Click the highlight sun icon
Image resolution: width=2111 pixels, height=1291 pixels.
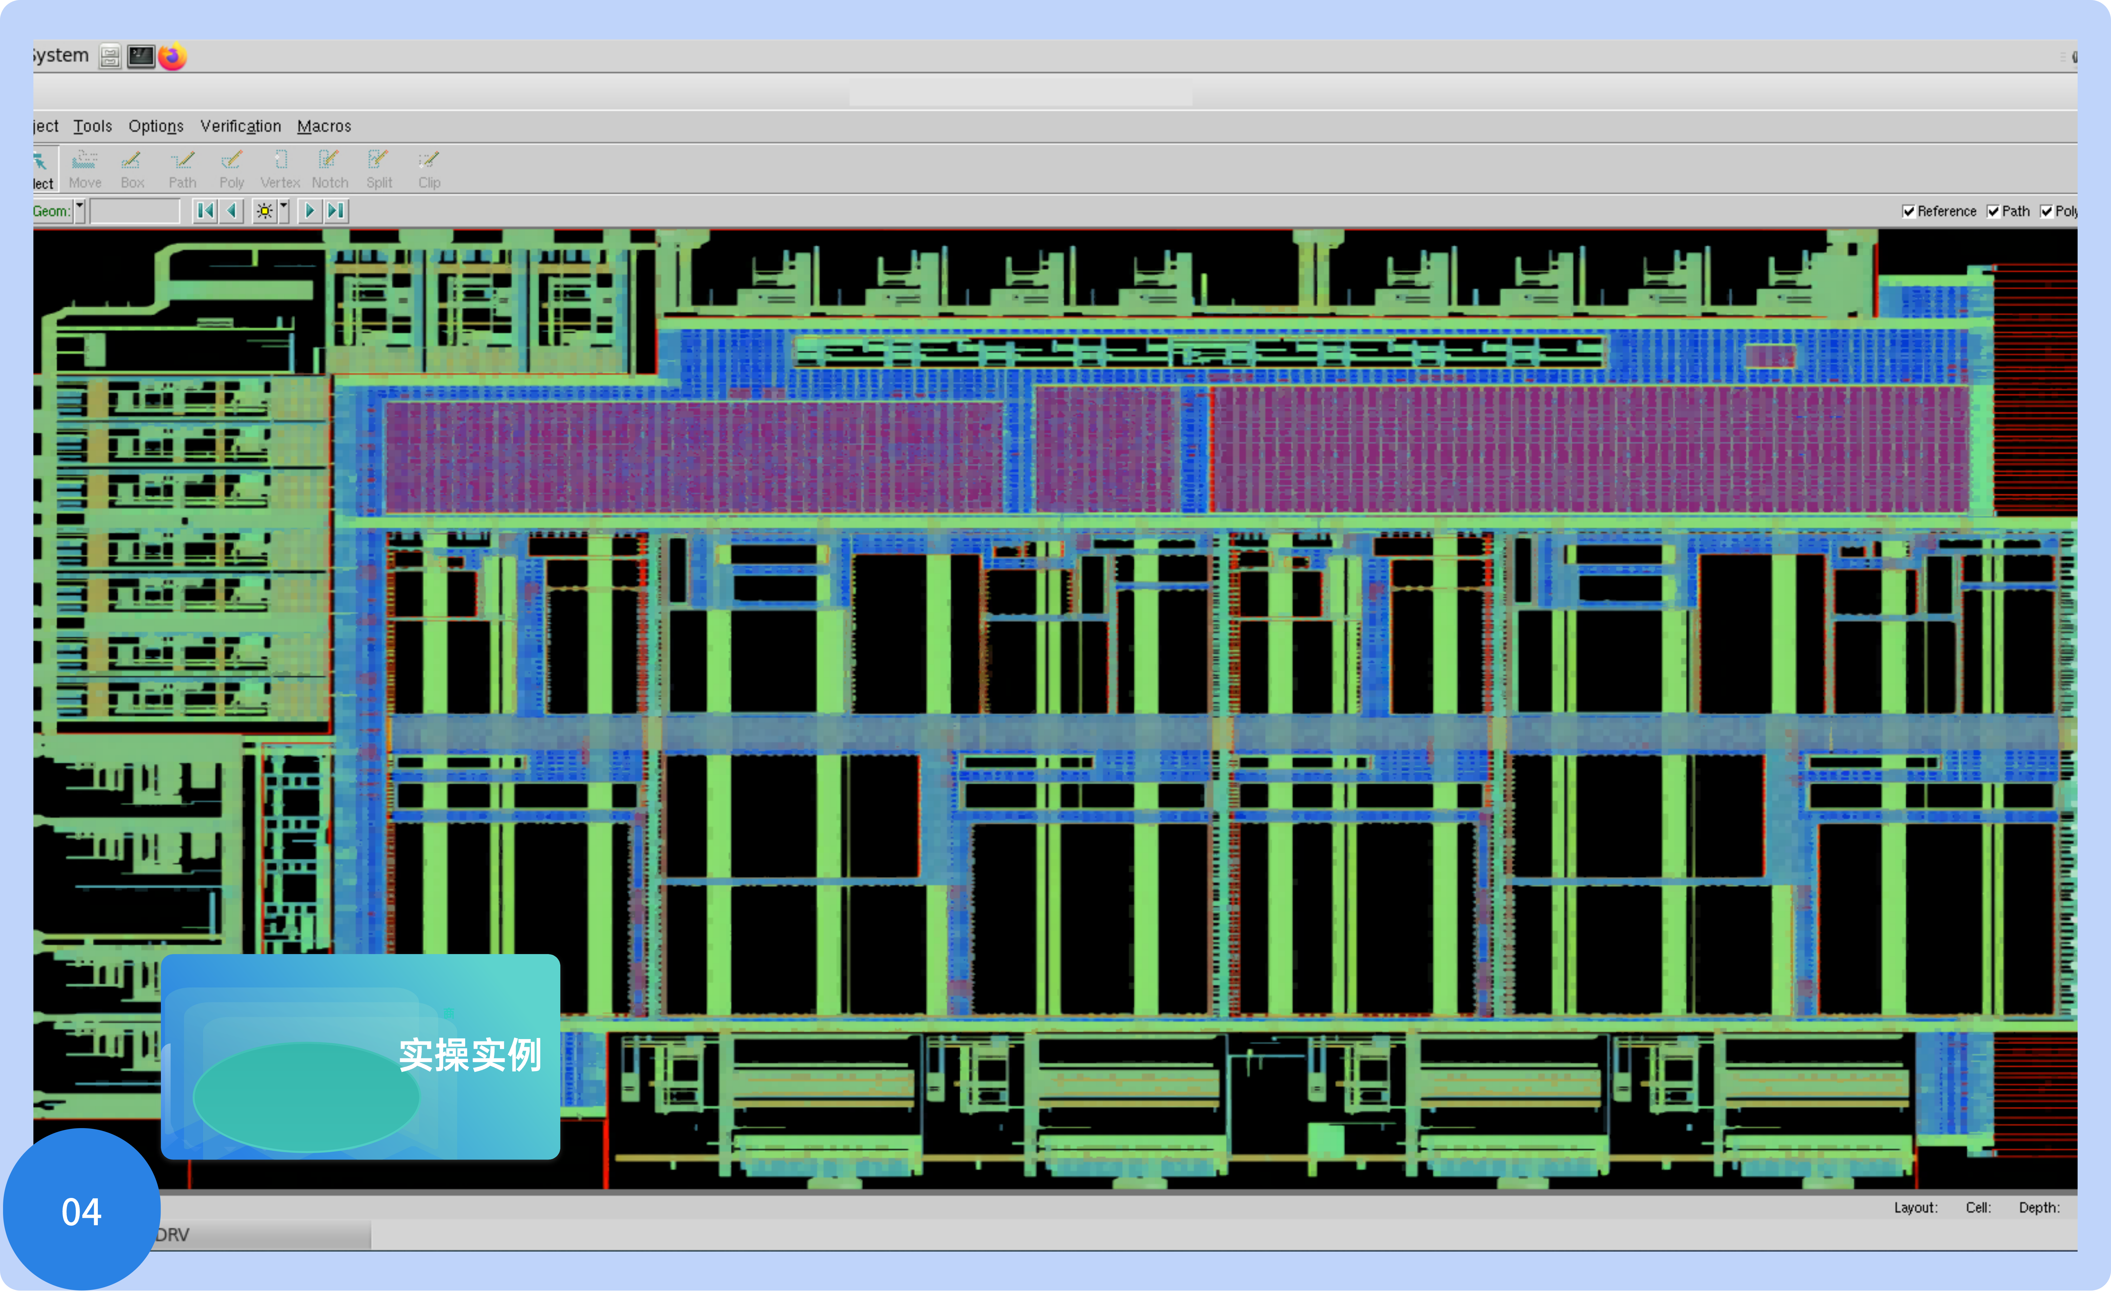click(265, 211)
